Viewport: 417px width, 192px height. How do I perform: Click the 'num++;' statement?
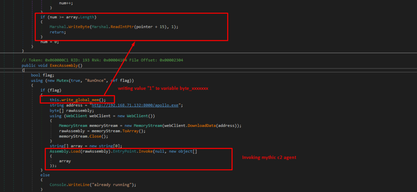(66, 3)
